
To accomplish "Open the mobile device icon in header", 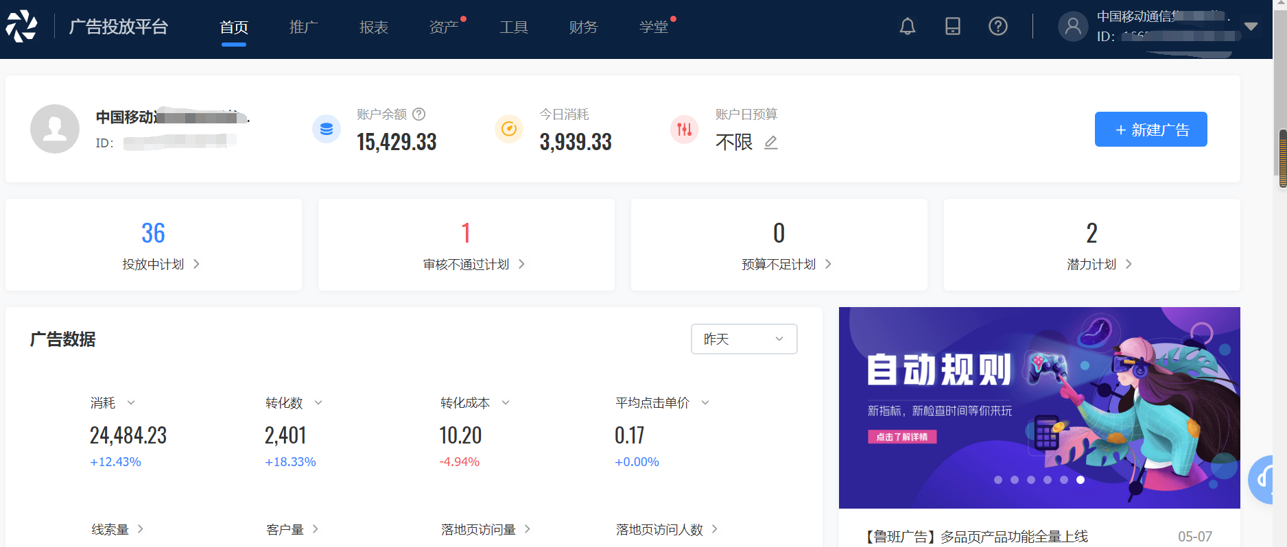I will coord(952,27).
